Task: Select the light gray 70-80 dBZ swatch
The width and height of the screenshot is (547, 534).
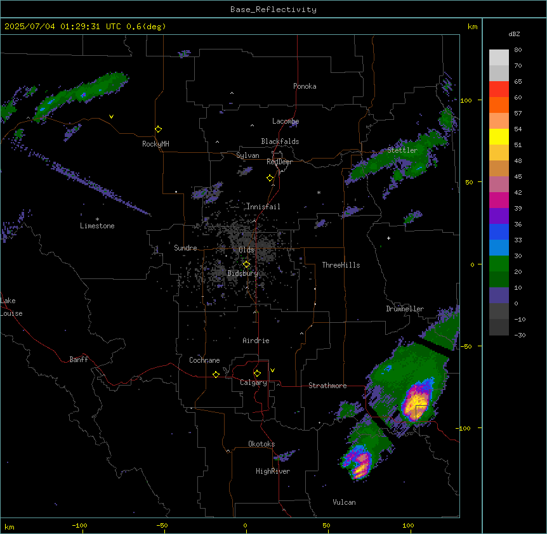Action: (x=499, y=58)
